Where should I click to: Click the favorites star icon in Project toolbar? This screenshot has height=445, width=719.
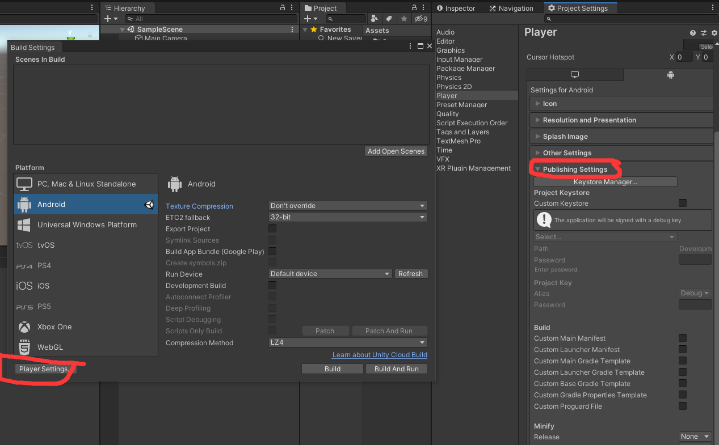point(403,19)
